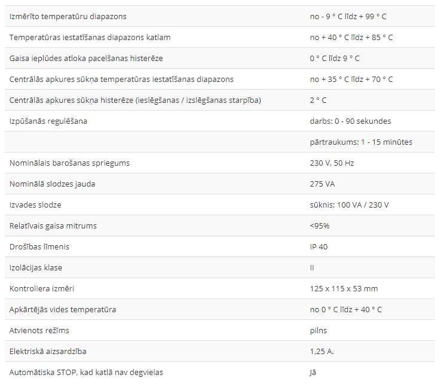441x384 pixels.
Task: Select the value 'no - 9 ° C līdz + 99 ° C'
Action: pyautogui.click(x=352, y=16)
